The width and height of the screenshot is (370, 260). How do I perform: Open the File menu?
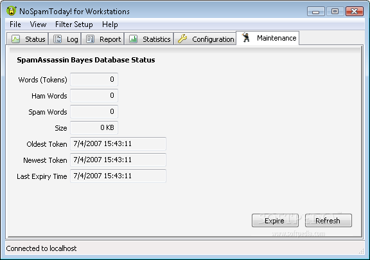[15, 24]
